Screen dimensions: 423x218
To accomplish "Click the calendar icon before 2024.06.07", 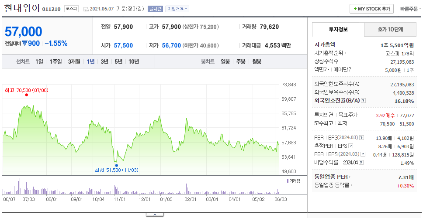I will coord(86,9).
